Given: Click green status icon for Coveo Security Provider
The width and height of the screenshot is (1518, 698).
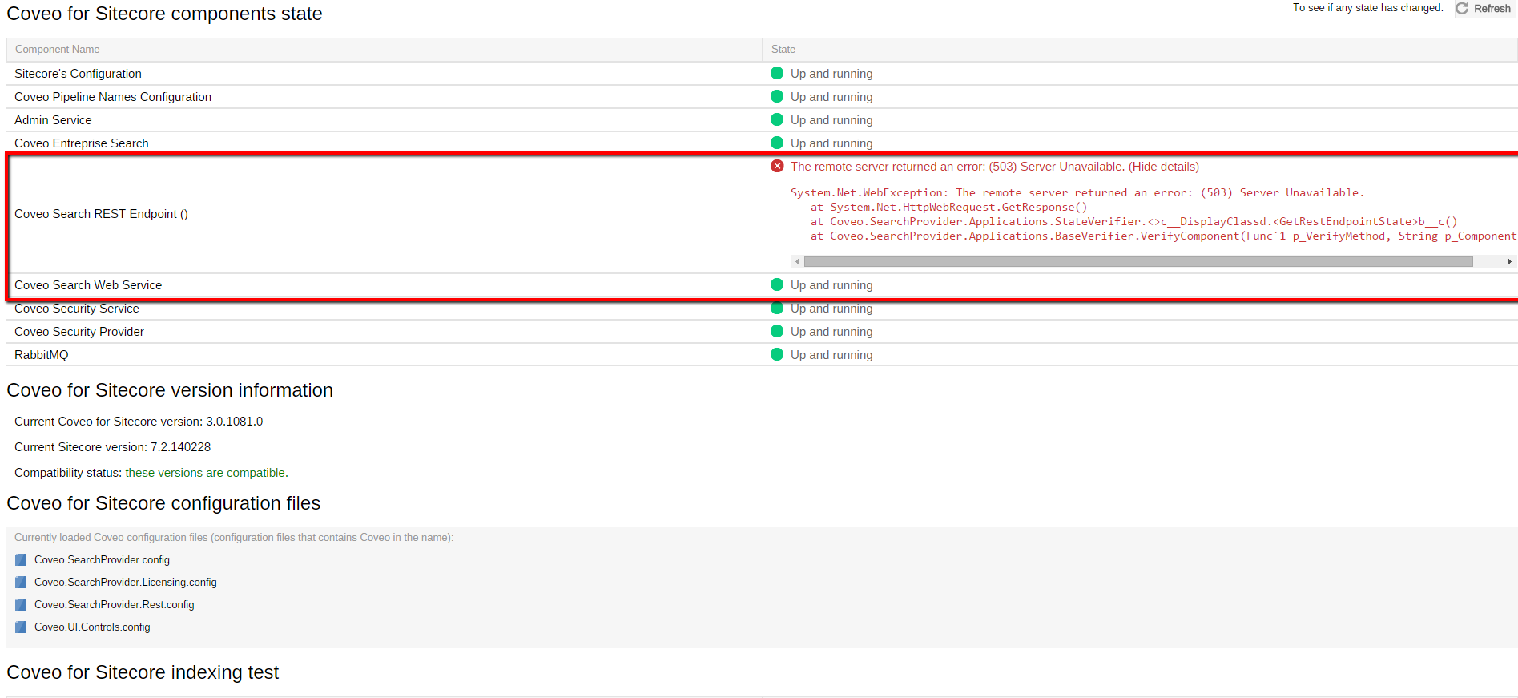Looking at the screenshot, I should click(777, 331).
